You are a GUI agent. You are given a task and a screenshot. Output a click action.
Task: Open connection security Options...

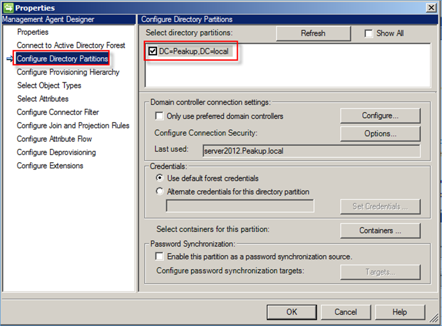380,133
